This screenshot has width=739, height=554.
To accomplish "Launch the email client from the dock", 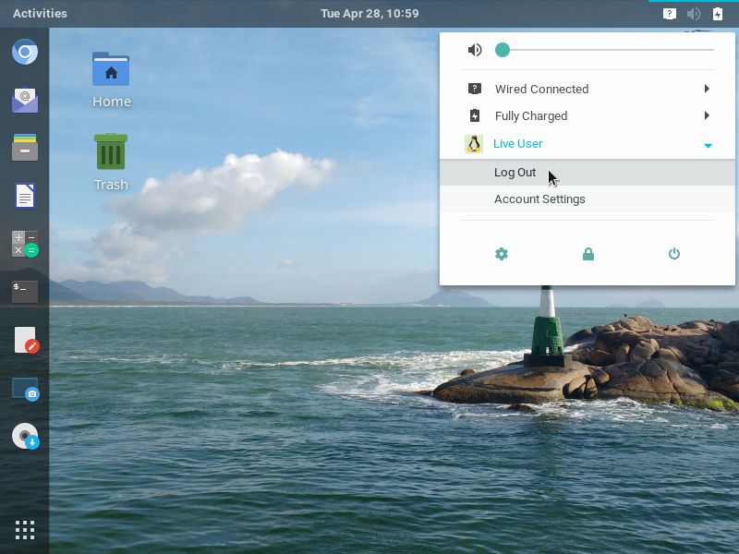I will [25, 101].
